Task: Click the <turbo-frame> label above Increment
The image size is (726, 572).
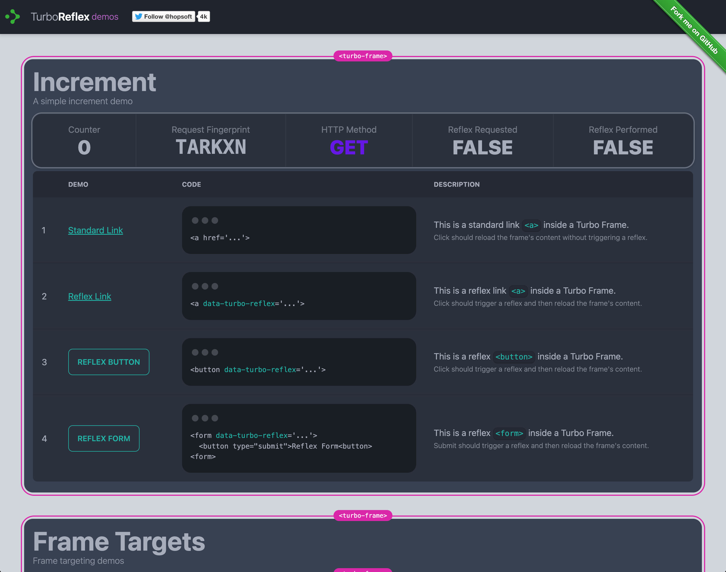Action: 363,56
